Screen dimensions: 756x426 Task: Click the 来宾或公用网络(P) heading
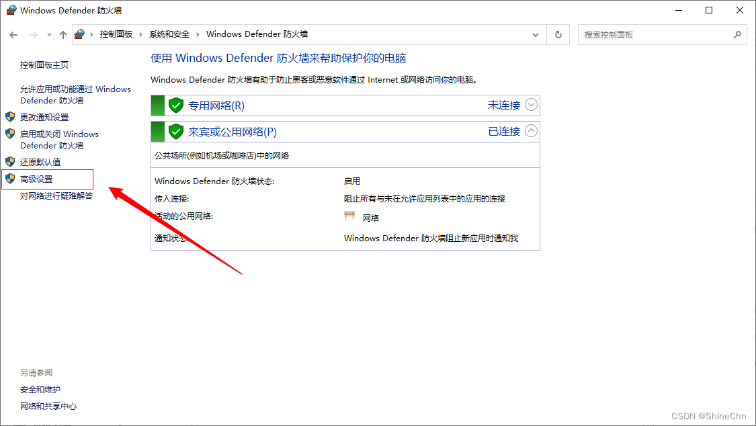click(233, 132)
